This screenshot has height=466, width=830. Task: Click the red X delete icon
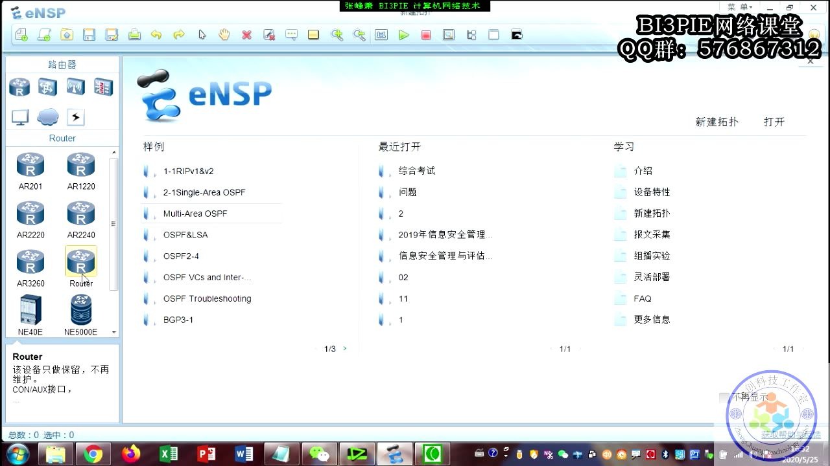coord(246,35)
